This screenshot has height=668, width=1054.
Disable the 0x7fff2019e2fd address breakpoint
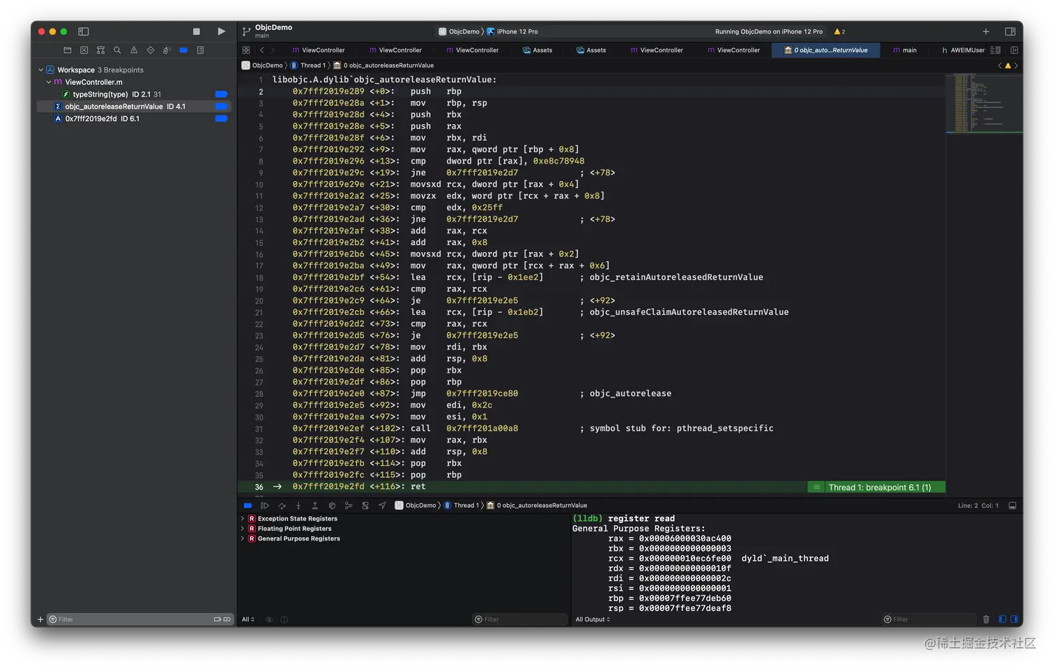[x=221, y=118]
